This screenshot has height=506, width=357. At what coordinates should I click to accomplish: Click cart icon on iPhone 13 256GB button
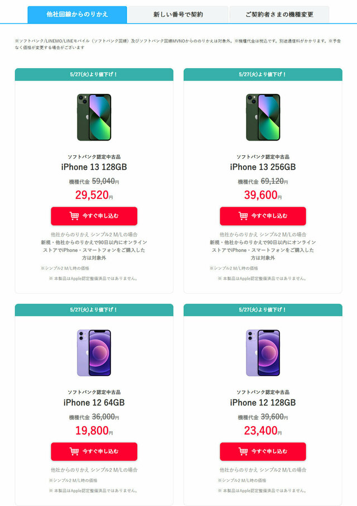tap(243, 216)
